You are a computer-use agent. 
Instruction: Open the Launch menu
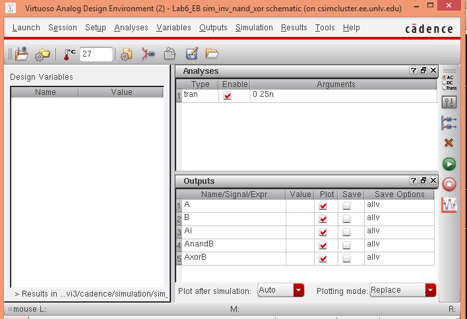coord(26,28)
